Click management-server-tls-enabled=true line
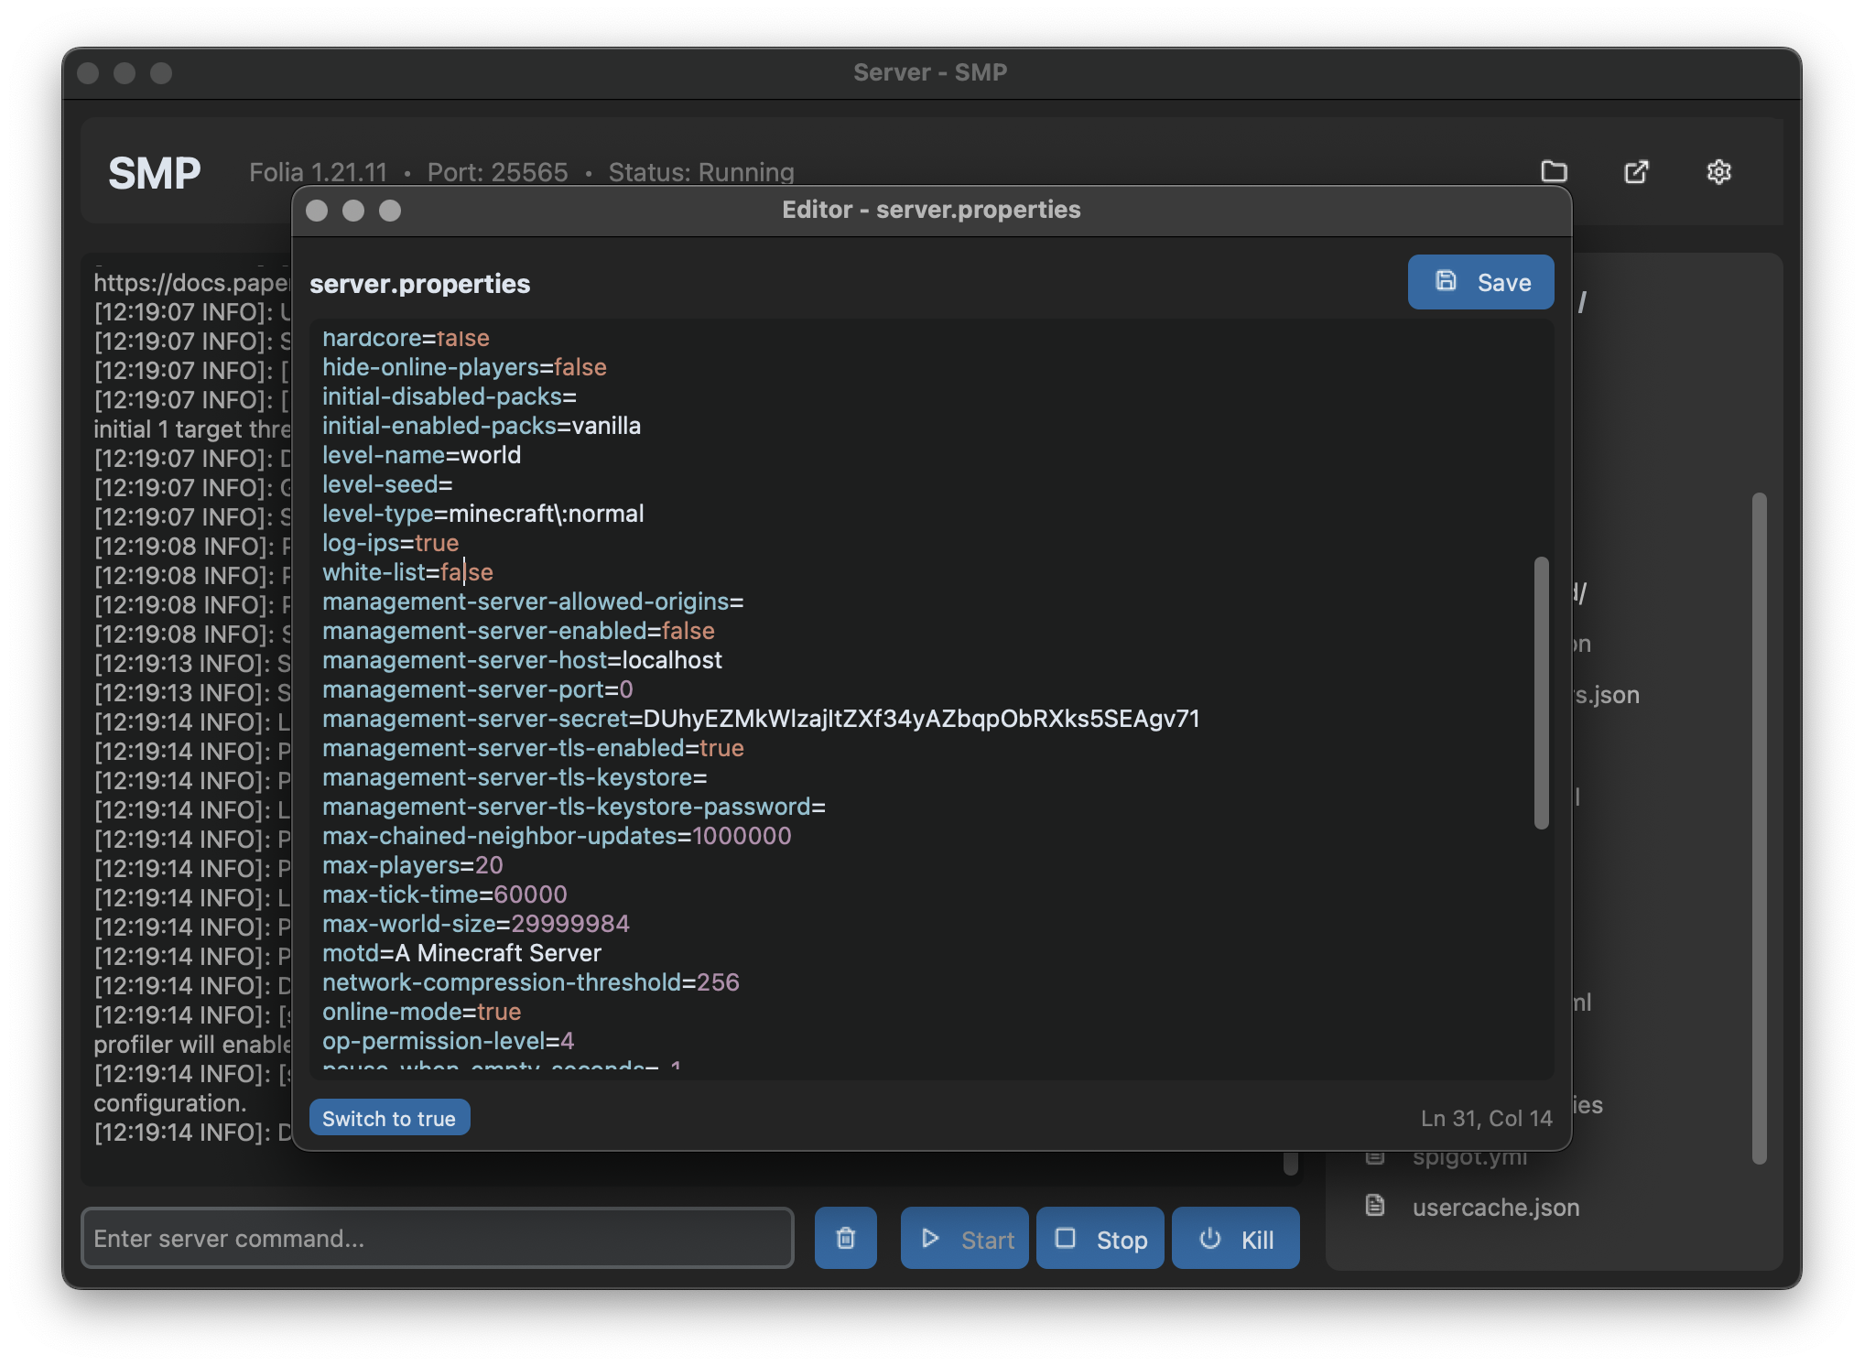The image size is (1864, 1366). click(x=533, y=748)
